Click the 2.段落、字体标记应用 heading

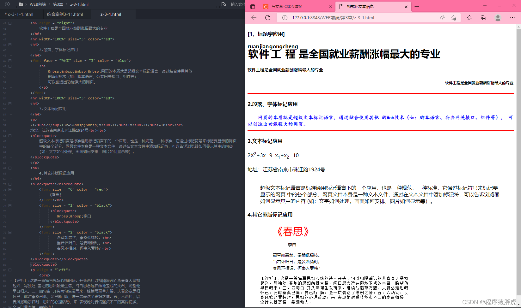273,104
